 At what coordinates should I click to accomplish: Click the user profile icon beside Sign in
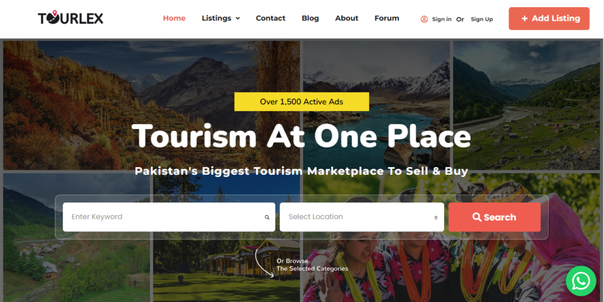tap(424, 19)
